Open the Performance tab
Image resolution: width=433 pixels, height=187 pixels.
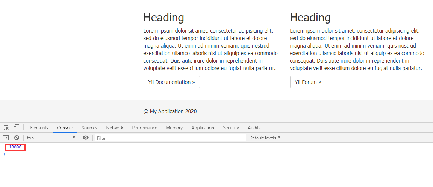[145, 128]
